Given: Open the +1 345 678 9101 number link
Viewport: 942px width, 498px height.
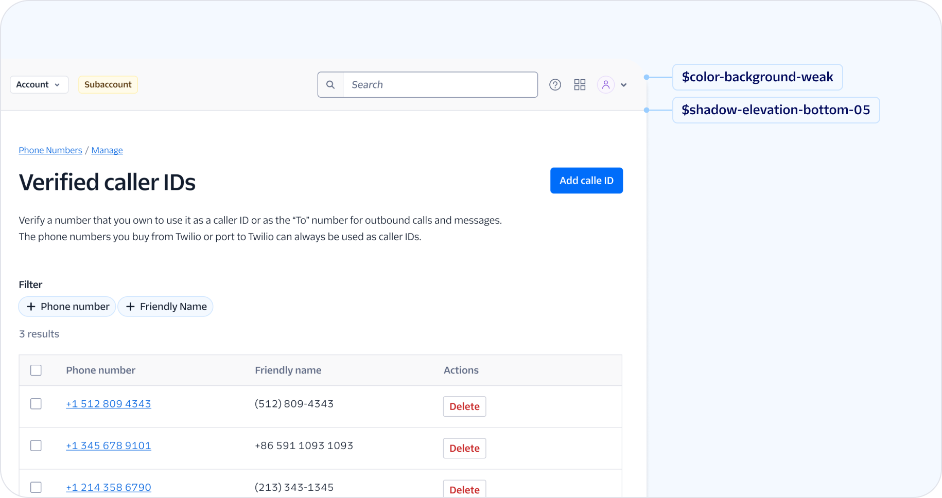Looking at the screenshot, I should coord(109,446).
